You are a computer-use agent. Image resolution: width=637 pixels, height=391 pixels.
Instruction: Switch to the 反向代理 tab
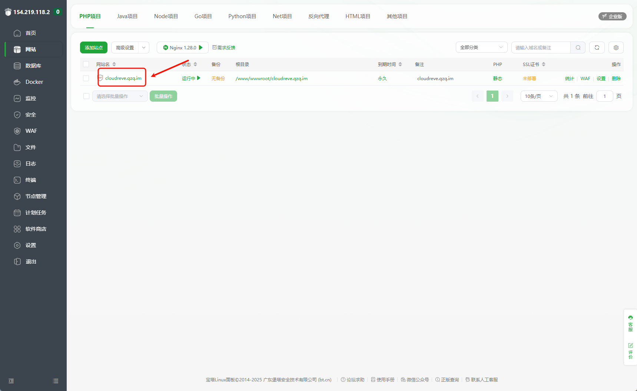pos(318,16)
